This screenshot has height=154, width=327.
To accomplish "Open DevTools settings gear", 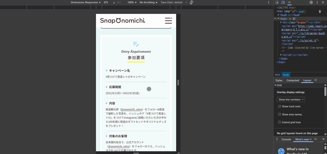I will click(x=311, y=2).
